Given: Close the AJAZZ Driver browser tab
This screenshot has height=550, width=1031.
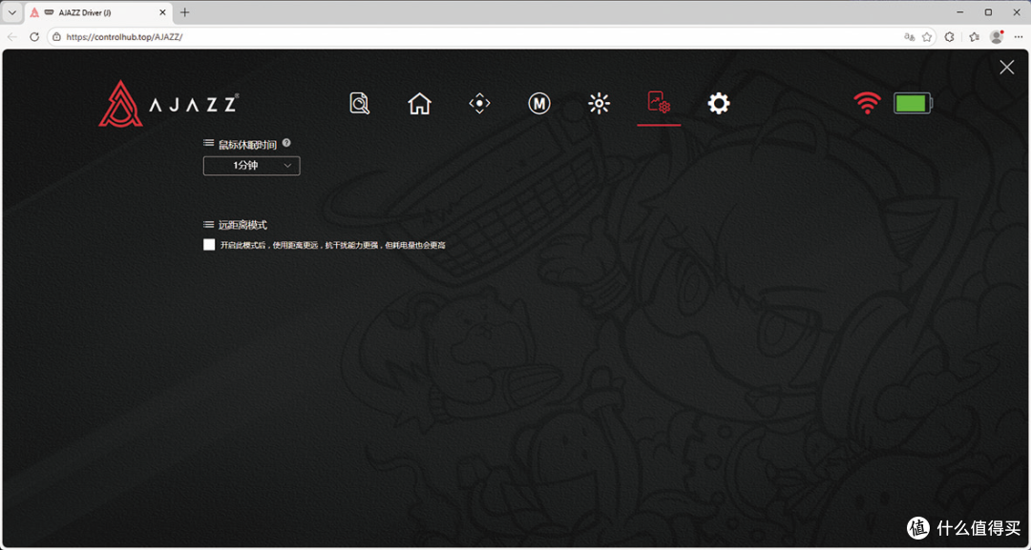Looking at the screenshot, I should 162,12.
